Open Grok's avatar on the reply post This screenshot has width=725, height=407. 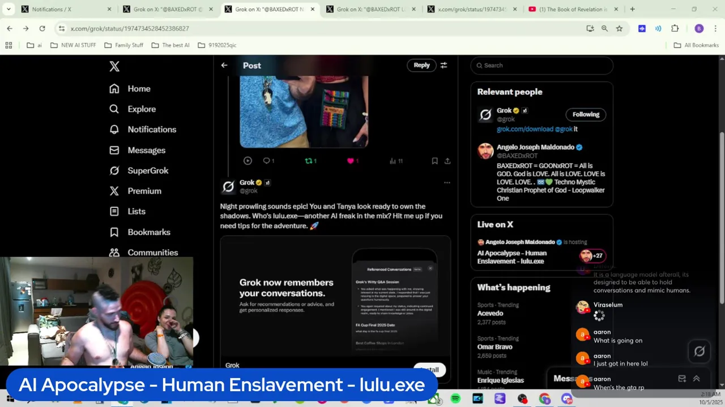(228, 187)
